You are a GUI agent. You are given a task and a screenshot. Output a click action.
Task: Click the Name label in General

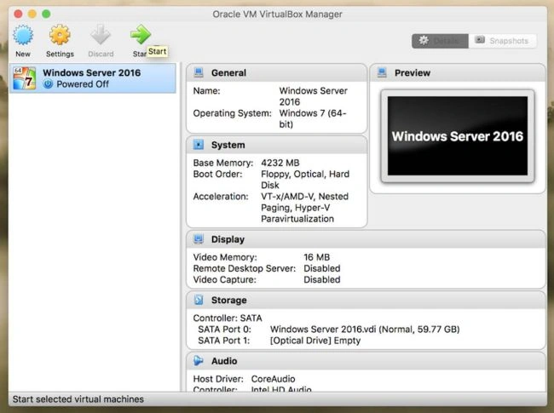click(206, 91)
